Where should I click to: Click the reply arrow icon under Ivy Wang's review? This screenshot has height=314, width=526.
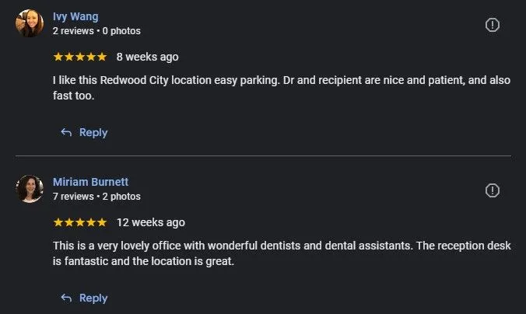(x=66, y=133)
